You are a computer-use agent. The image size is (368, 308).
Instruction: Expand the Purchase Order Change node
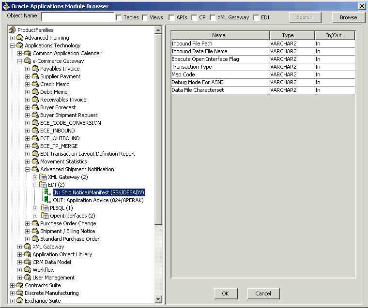[28, 223]
